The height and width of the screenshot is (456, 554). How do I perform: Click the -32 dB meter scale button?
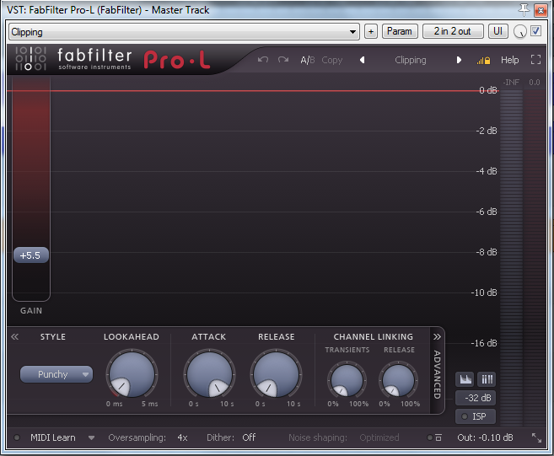point(476,398)
